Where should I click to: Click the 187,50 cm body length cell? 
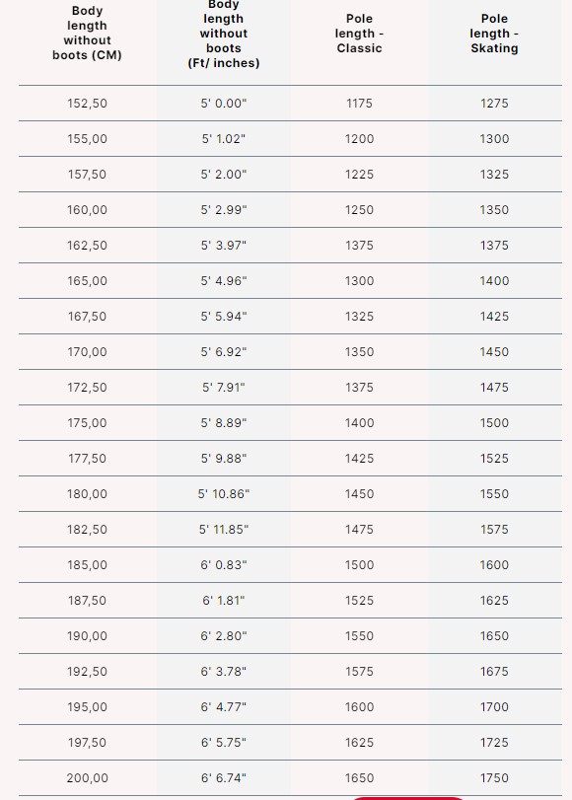point(87,601)
